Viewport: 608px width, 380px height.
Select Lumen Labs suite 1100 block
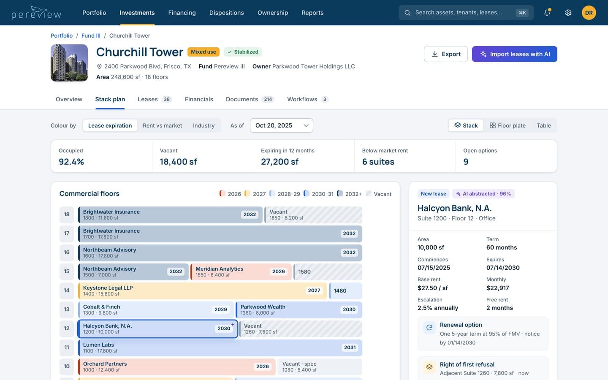click(x=220, y=348)
